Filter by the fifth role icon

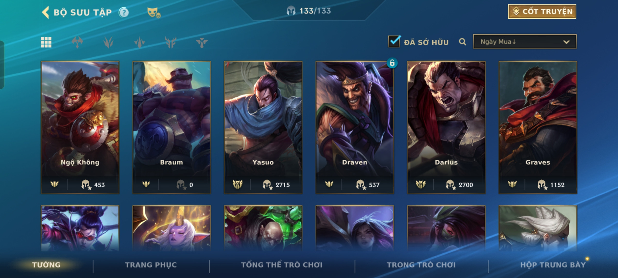pos(202,42)
